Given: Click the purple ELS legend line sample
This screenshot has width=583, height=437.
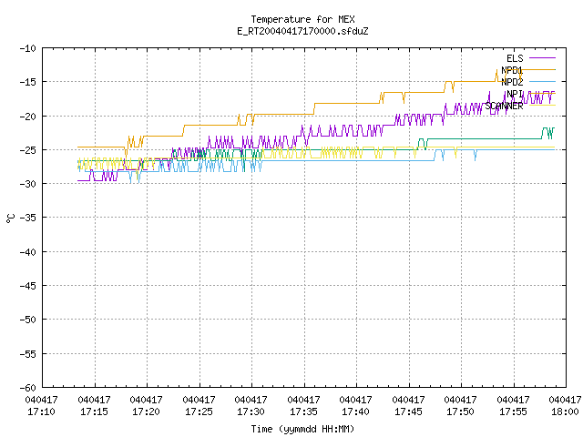Looking at the screenshot, I should pos(542,58).
